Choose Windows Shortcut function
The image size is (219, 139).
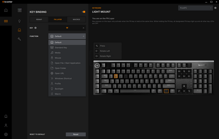(67, 79)
